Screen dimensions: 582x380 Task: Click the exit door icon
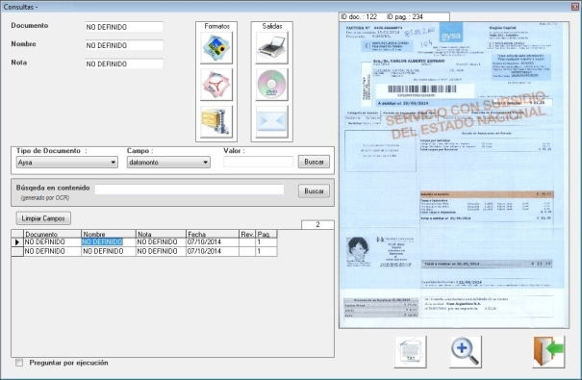click(548, 352)
